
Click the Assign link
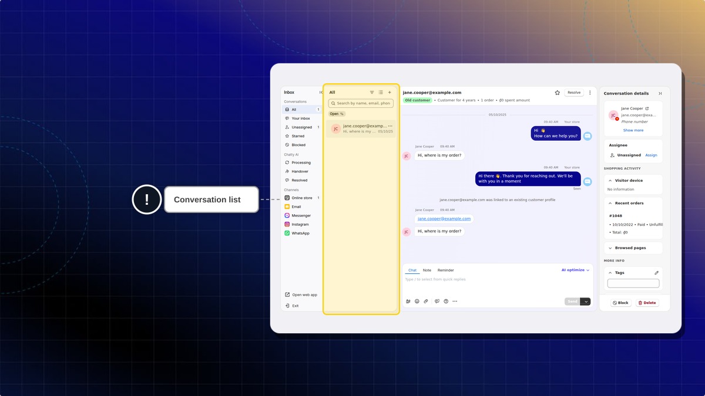(651, 155)
